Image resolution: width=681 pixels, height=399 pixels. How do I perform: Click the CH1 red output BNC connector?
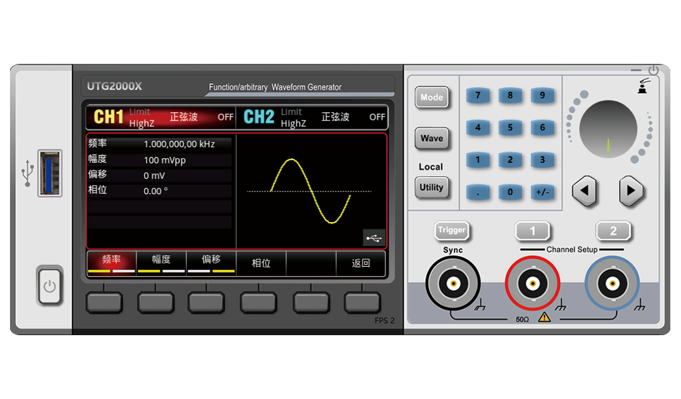pos(533,284)
